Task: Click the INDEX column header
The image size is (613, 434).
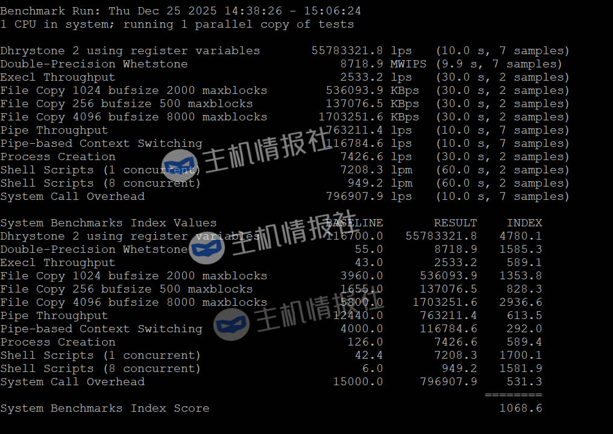Action: tap(524, 223)
